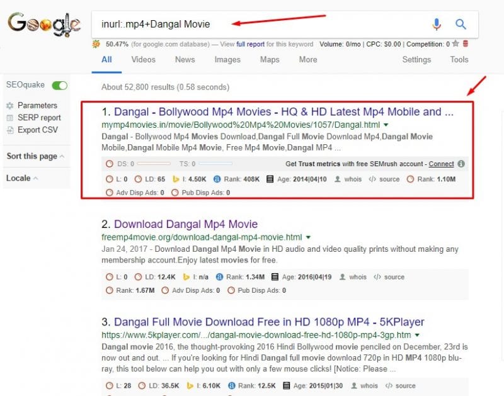Open dropdown arrow next to 5kplayer.com URL
The image size is (504, 396).
[417, 335]
